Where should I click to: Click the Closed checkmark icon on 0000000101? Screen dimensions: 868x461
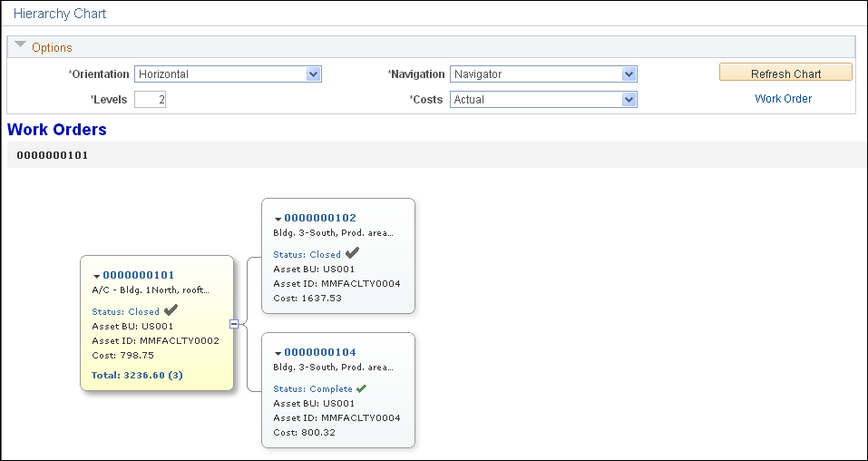[171, 310]
